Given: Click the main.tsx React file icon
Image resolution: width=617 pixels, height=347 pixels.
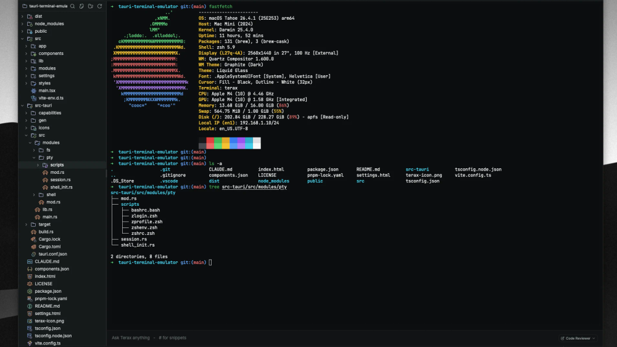Looking at the screenshot, I should coord(33,91).
